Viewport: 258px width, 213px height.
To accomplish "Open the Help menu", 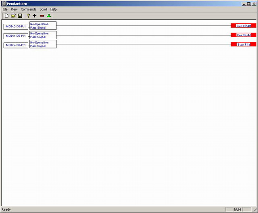I will click(54, 9).
